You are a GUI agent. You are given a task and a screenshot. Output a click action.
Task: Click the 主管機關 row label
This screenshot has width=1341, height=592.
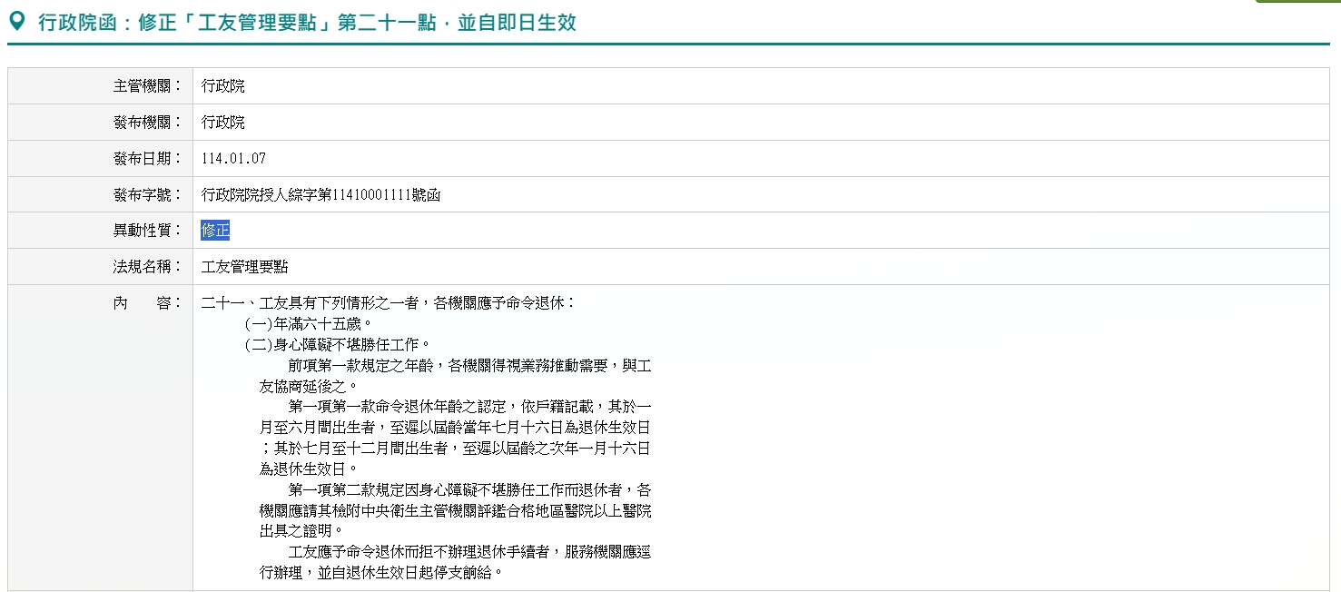pos(147,86)
